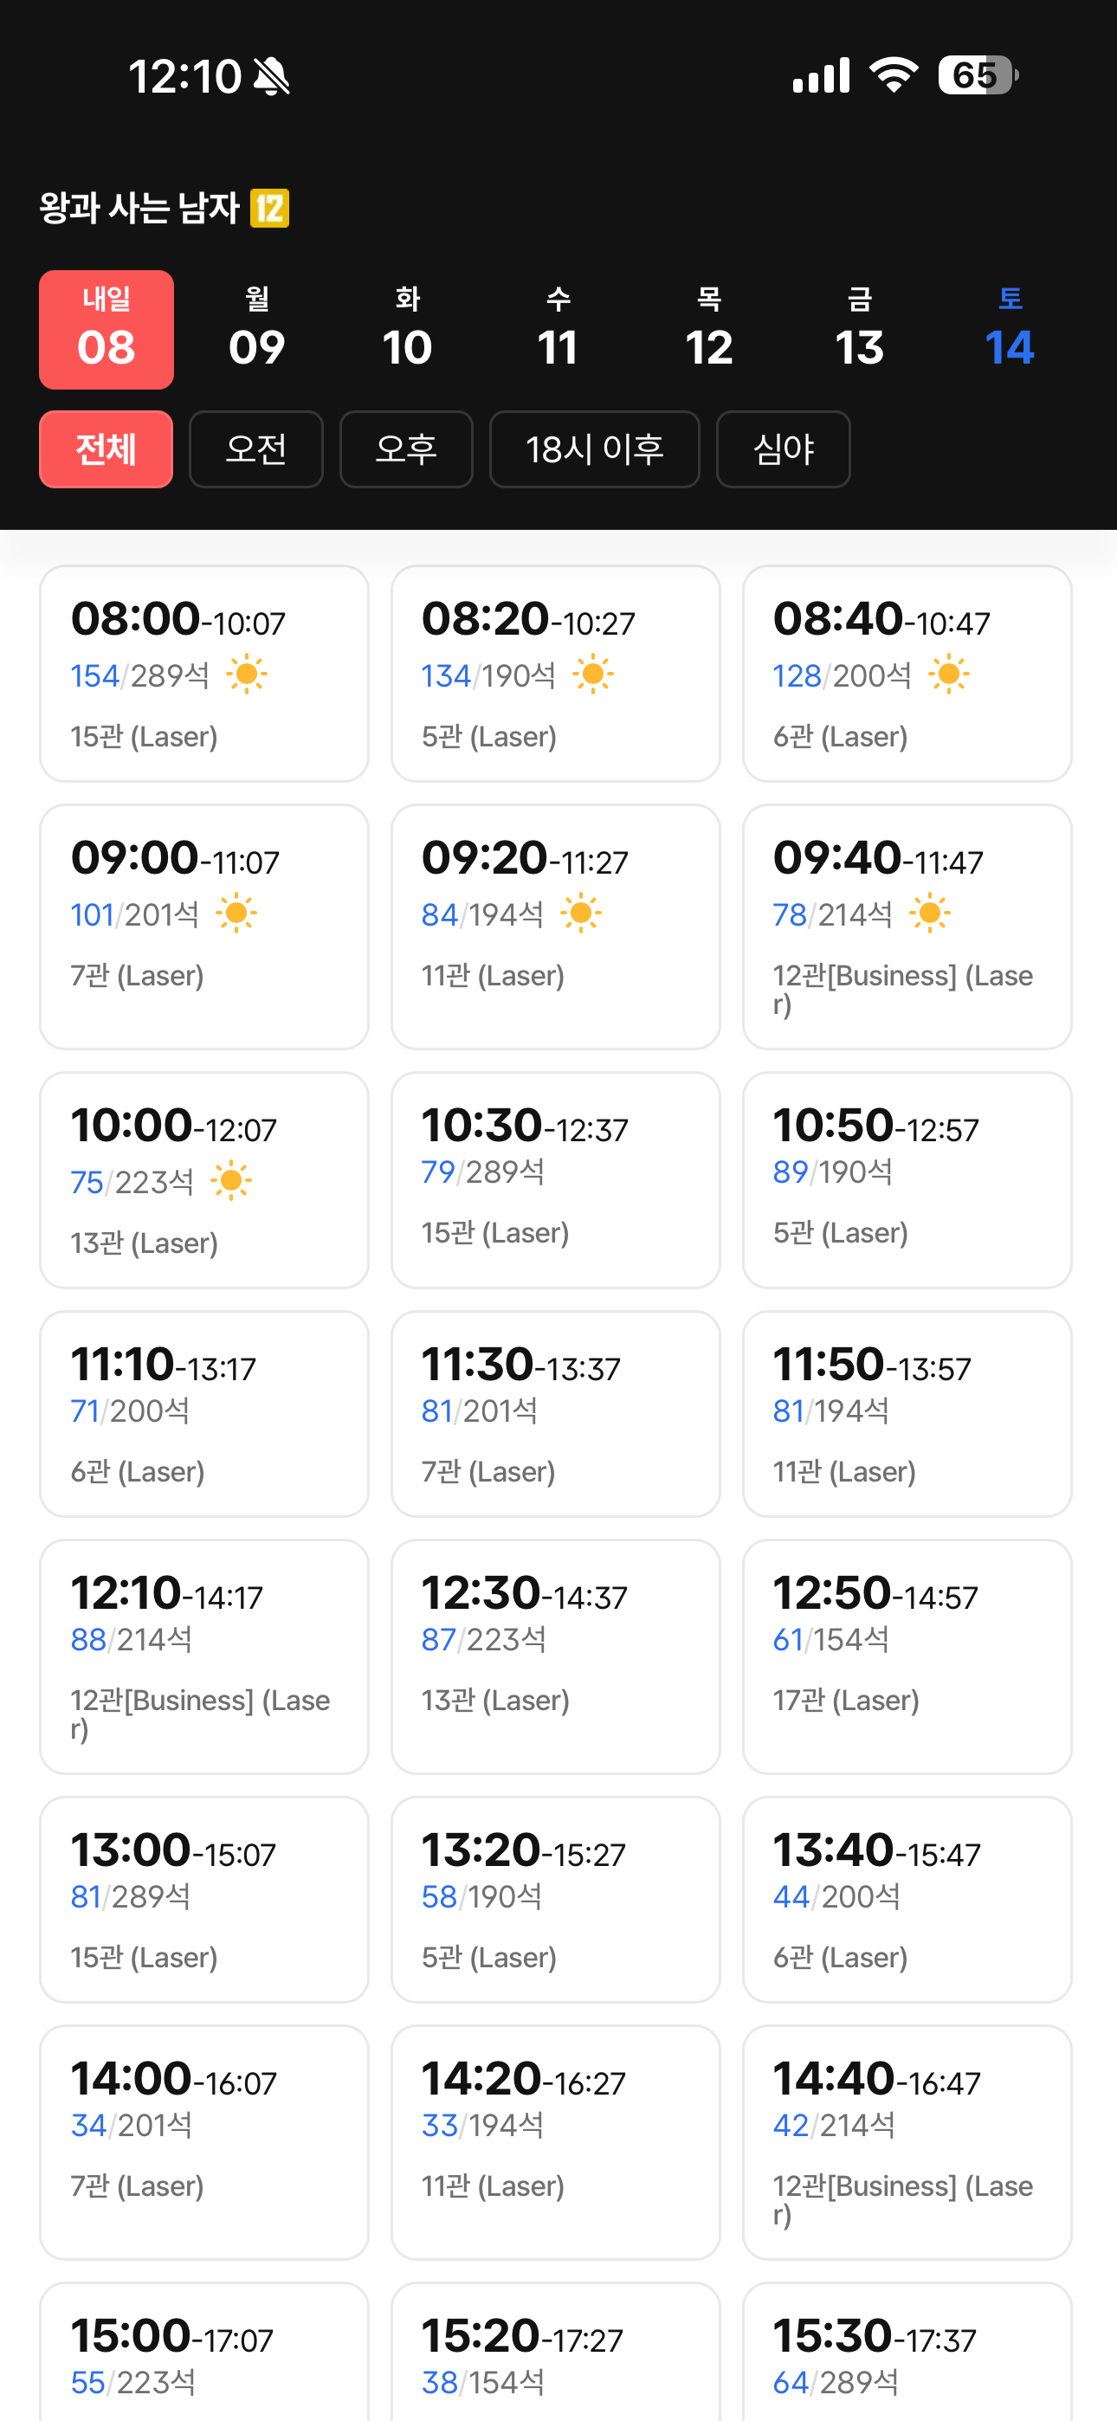Tap the Wi-Fi status icon
Viewport: 1117px width, 2421px height.
894,75
